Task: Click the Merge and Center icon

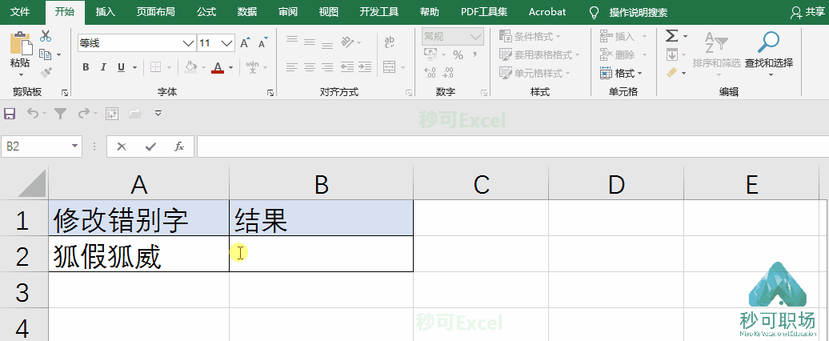Action: click(x=390, y=67)
